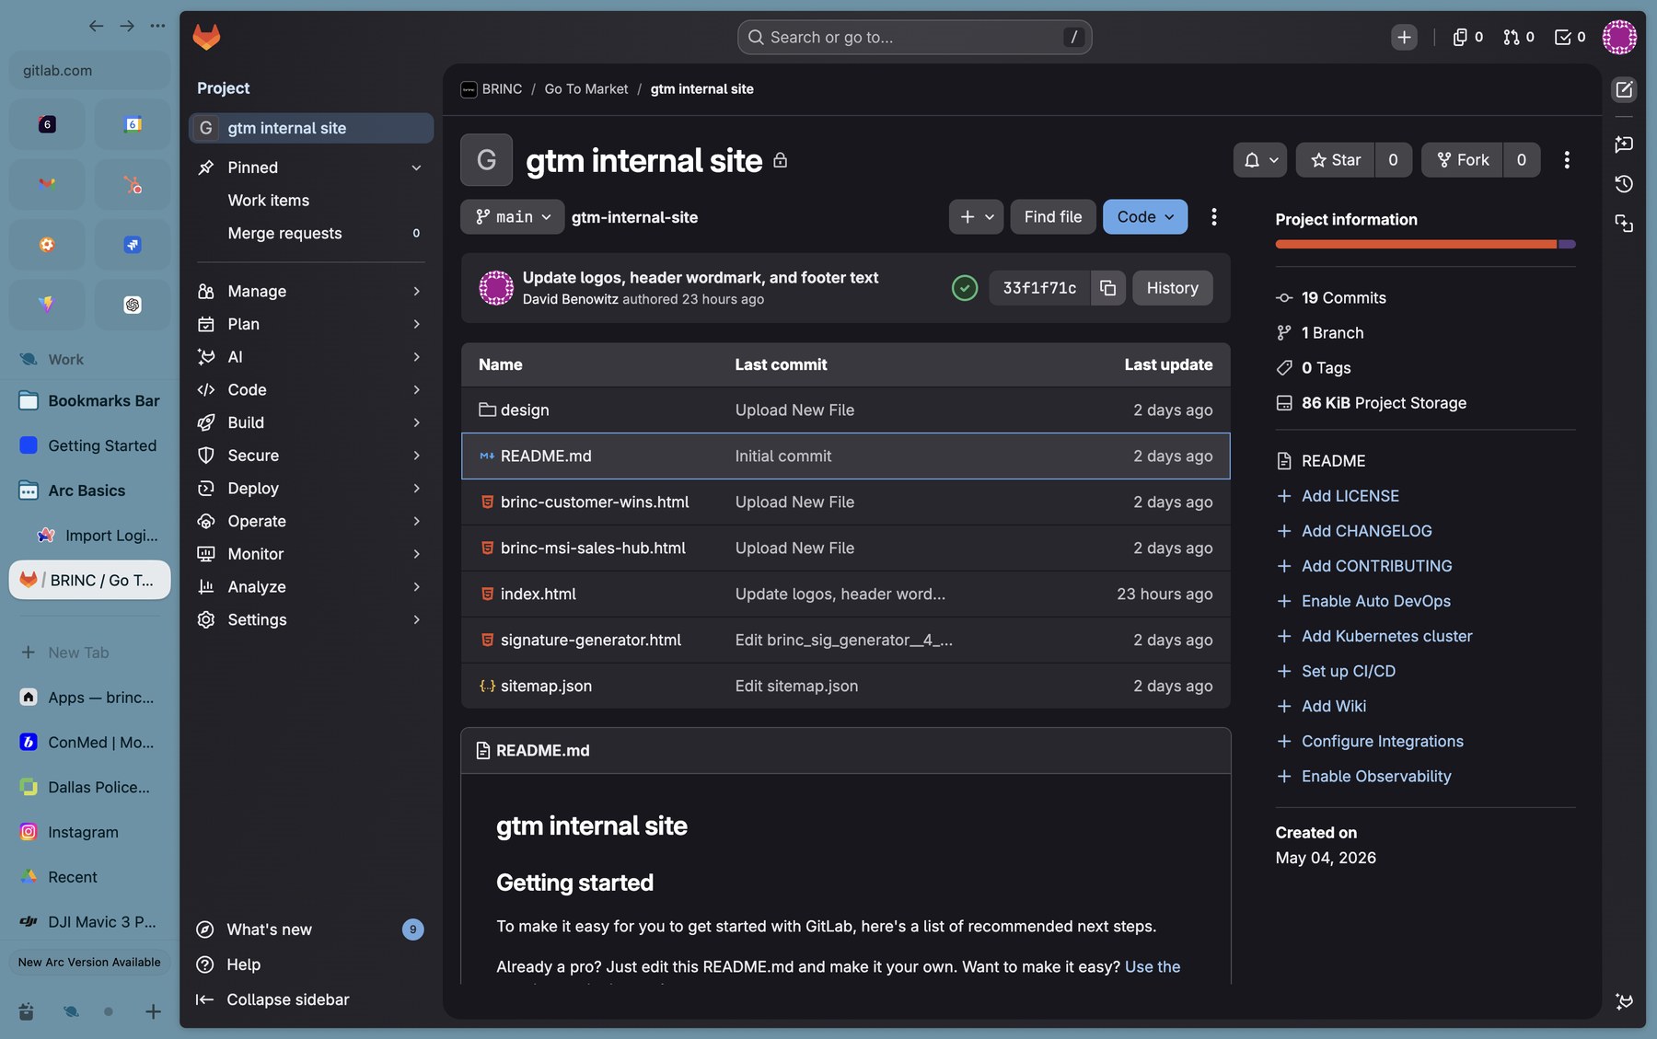The height and width of the screenshot is (1039, 1657).
Task: Open the Code clone dropdown button
Action: point(1145,217)
